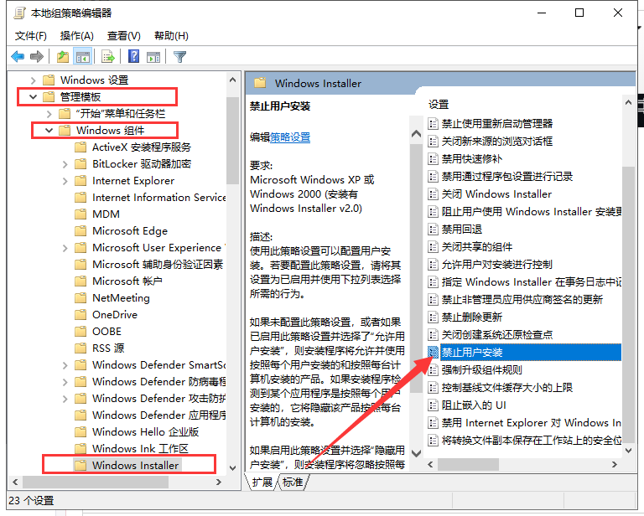The image size is (644, 516).
Task: Open Help via the question mark icon
Action: pyautogui.click(x=133, y=57)
